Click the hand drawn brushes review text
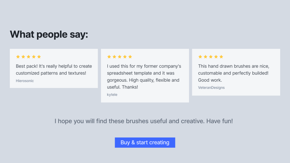Viewport: 290px width, 163px height. [x=233, y=73]
